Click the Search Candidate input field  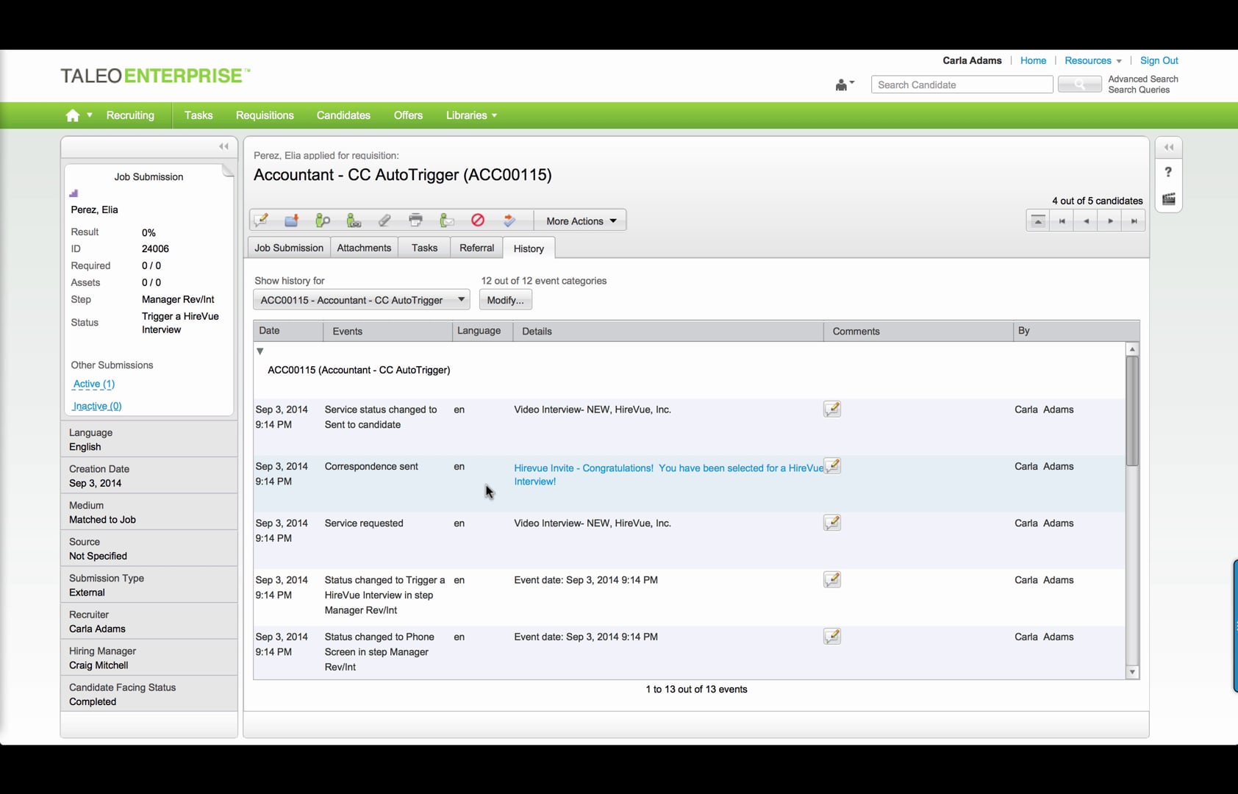click(x=961, y=84)
